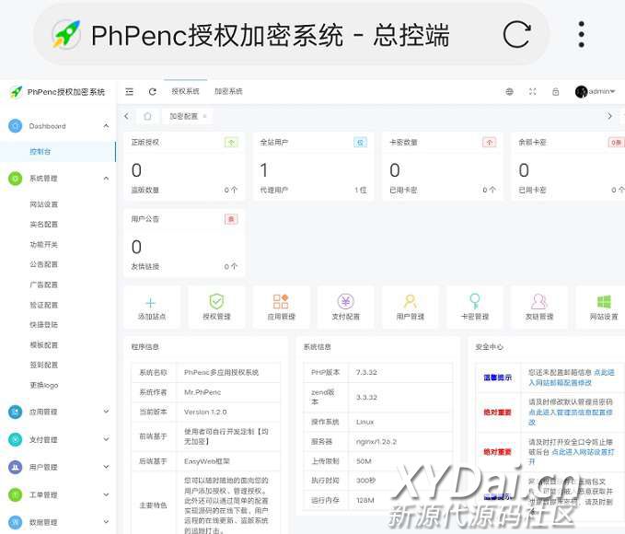
Task: Click the globe icon in the header
Action: [x=510, y=92]
